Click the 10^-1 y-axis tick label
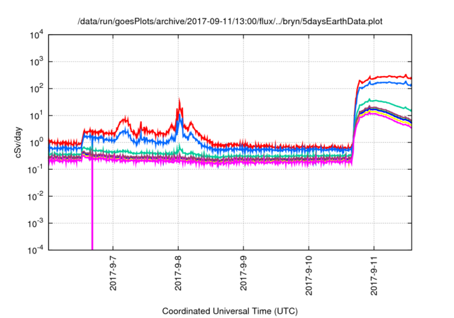 coord(36,170)
